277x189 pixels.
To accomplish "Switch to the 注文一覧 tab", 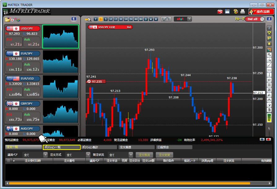I will [23, 147].
